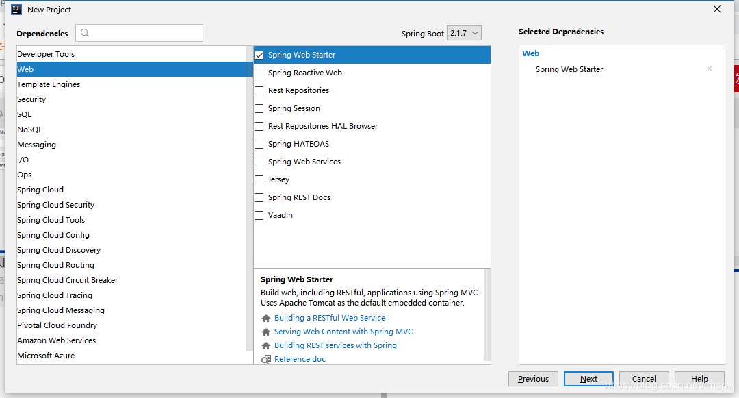Select Spring Cloud Discovery category
The width and height of the screenshot is (739, 398).
click(131, 251)
